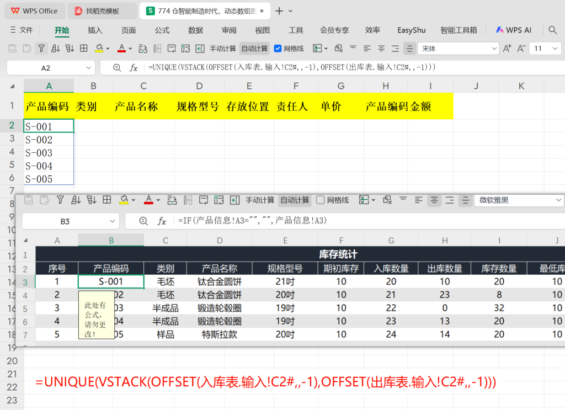Click the select-all corner of upper sheet
The image size is (565, 410).
[x=12, y=86]
